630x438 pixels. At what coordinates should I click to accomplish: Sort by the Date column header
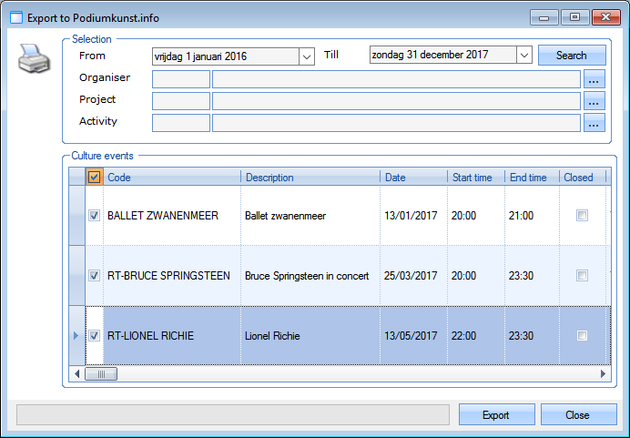click(412, 178)
